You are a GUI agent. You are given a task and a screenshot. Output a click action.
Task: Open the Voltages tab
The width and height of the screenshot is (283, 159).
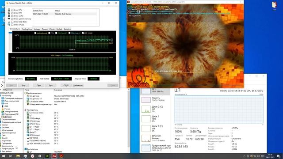(x=37, y=29)
